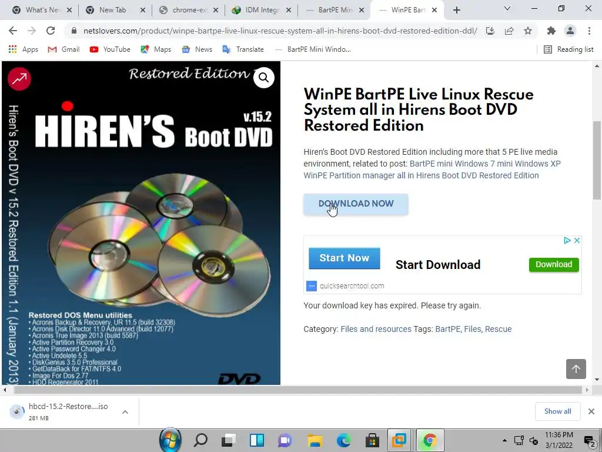The height and width of the screenshot is (452, 602).
Task: Open Widgets on the taskbar
Action: click(x=257, y=440)
